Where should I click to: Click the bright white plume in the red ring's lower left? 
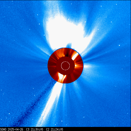(62, 77)
